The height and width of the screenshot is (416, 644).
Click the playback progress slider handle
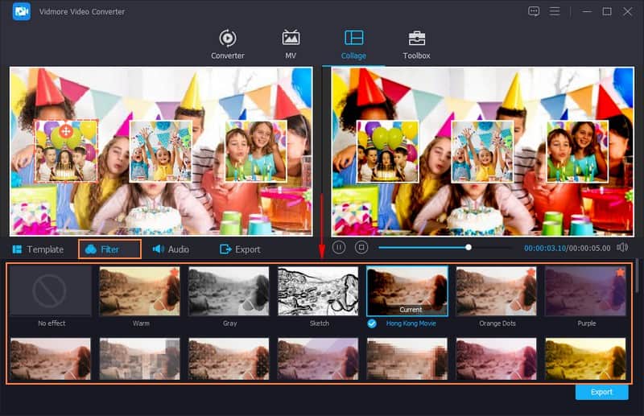click(x=469, y=248)
